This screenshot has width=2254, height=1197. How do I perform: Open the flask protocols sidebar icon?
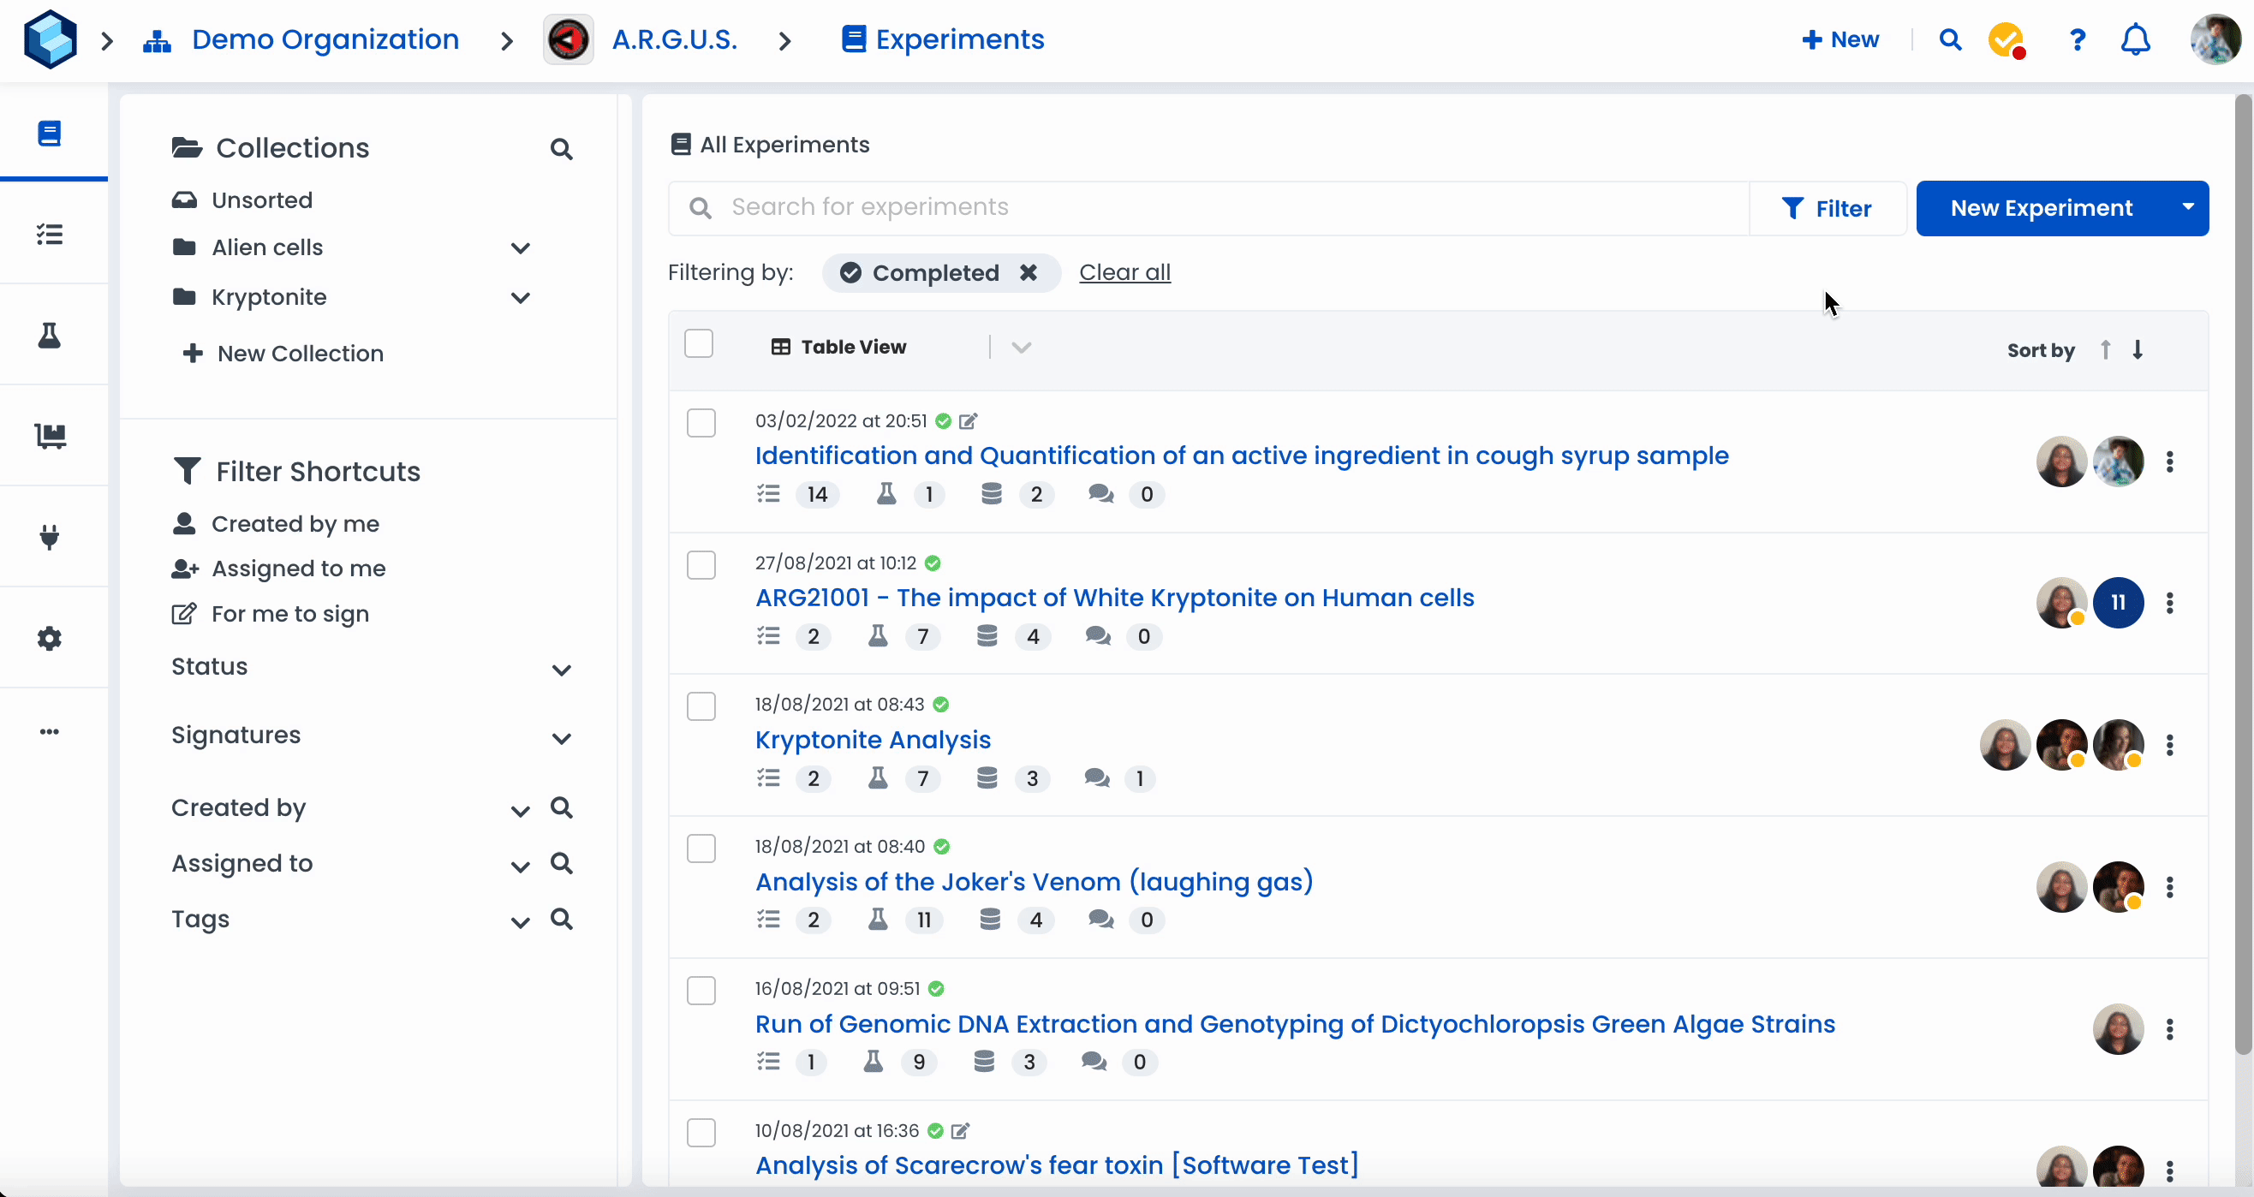(49, 335)
